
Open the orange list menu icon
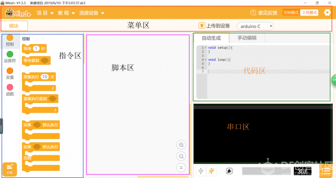[x=326, y=171]
